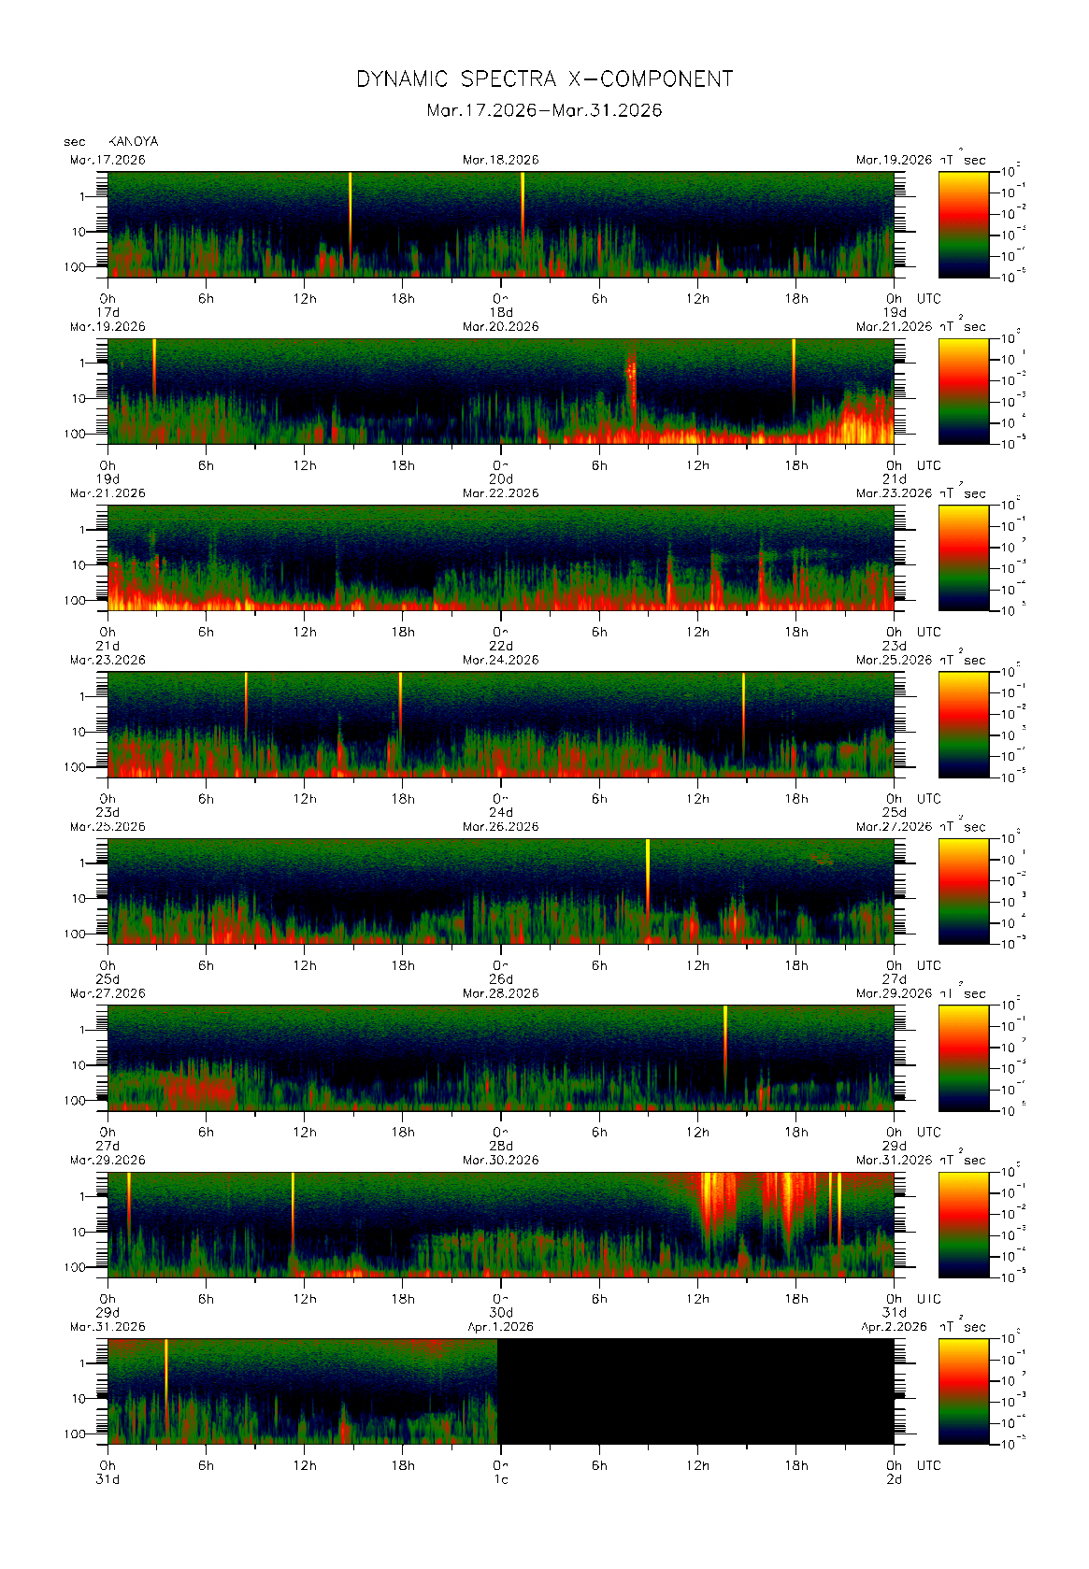Select the short half-width spectrogram at the bottom

tap(302, 1391)
